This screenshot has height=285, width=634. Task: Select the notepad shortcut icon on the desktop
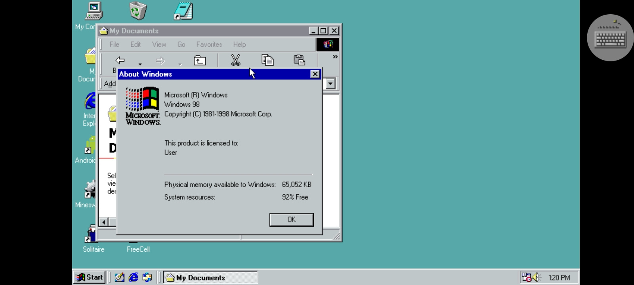click(x=183, y=11)
